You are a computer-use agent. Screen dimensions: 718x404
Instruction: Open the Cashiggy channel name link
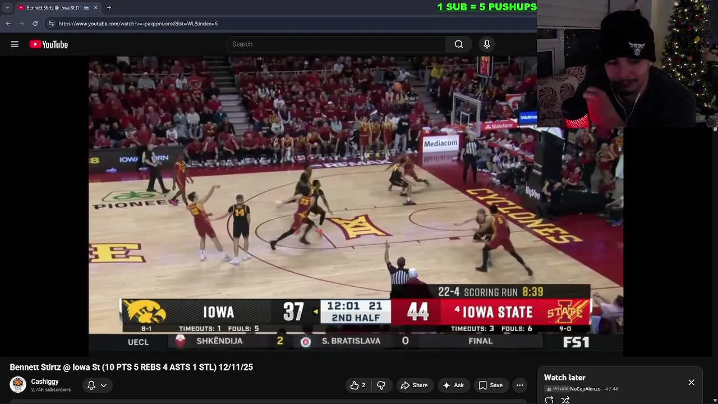45,382
